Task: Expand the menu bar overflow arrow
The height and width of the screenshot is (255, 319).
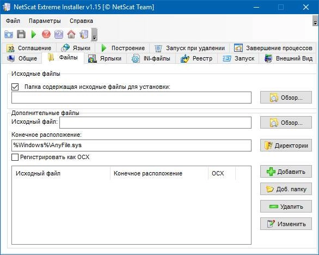Action: 315,21
